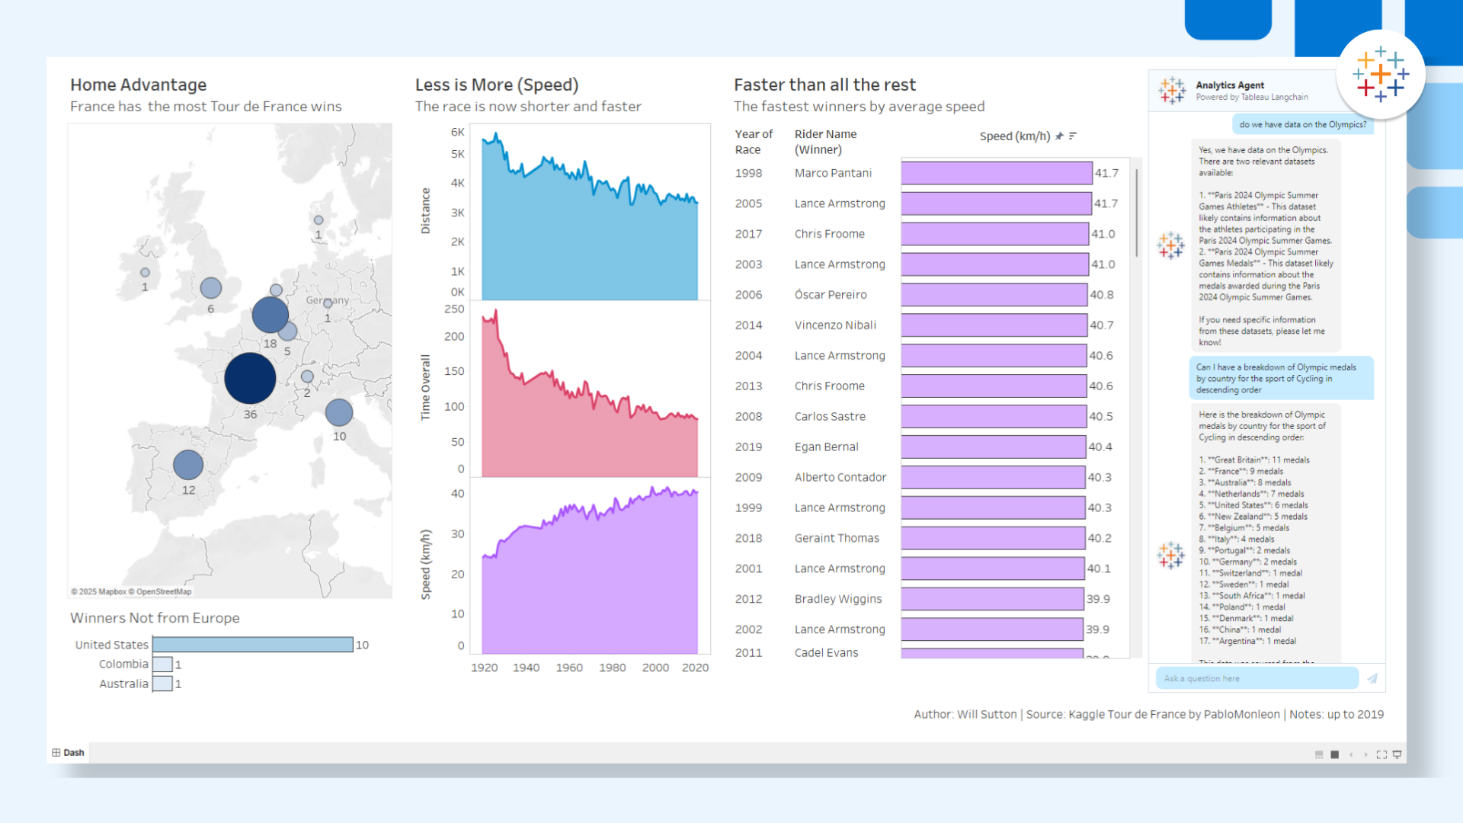This screenshot has height=823, width=1463.
Task: Go to previous sheet arrow in status bar
Action: (x=1351, y=754)
